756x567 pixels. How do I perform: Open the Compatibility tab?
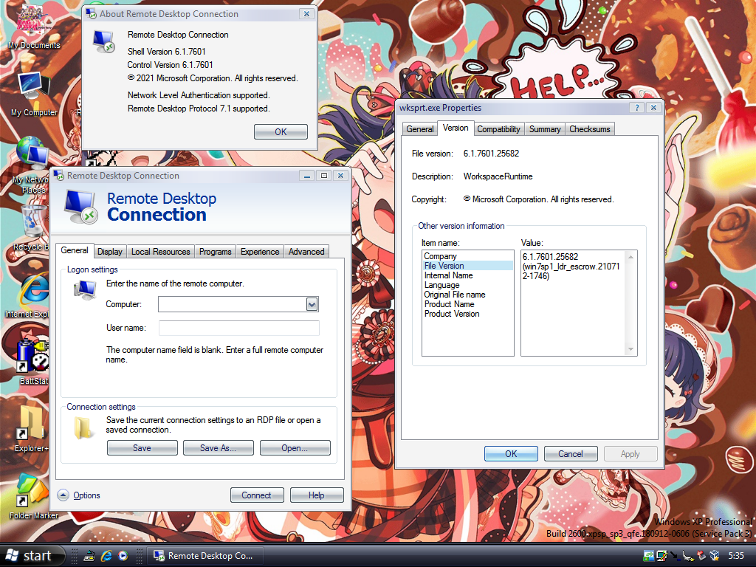(498, 128)
